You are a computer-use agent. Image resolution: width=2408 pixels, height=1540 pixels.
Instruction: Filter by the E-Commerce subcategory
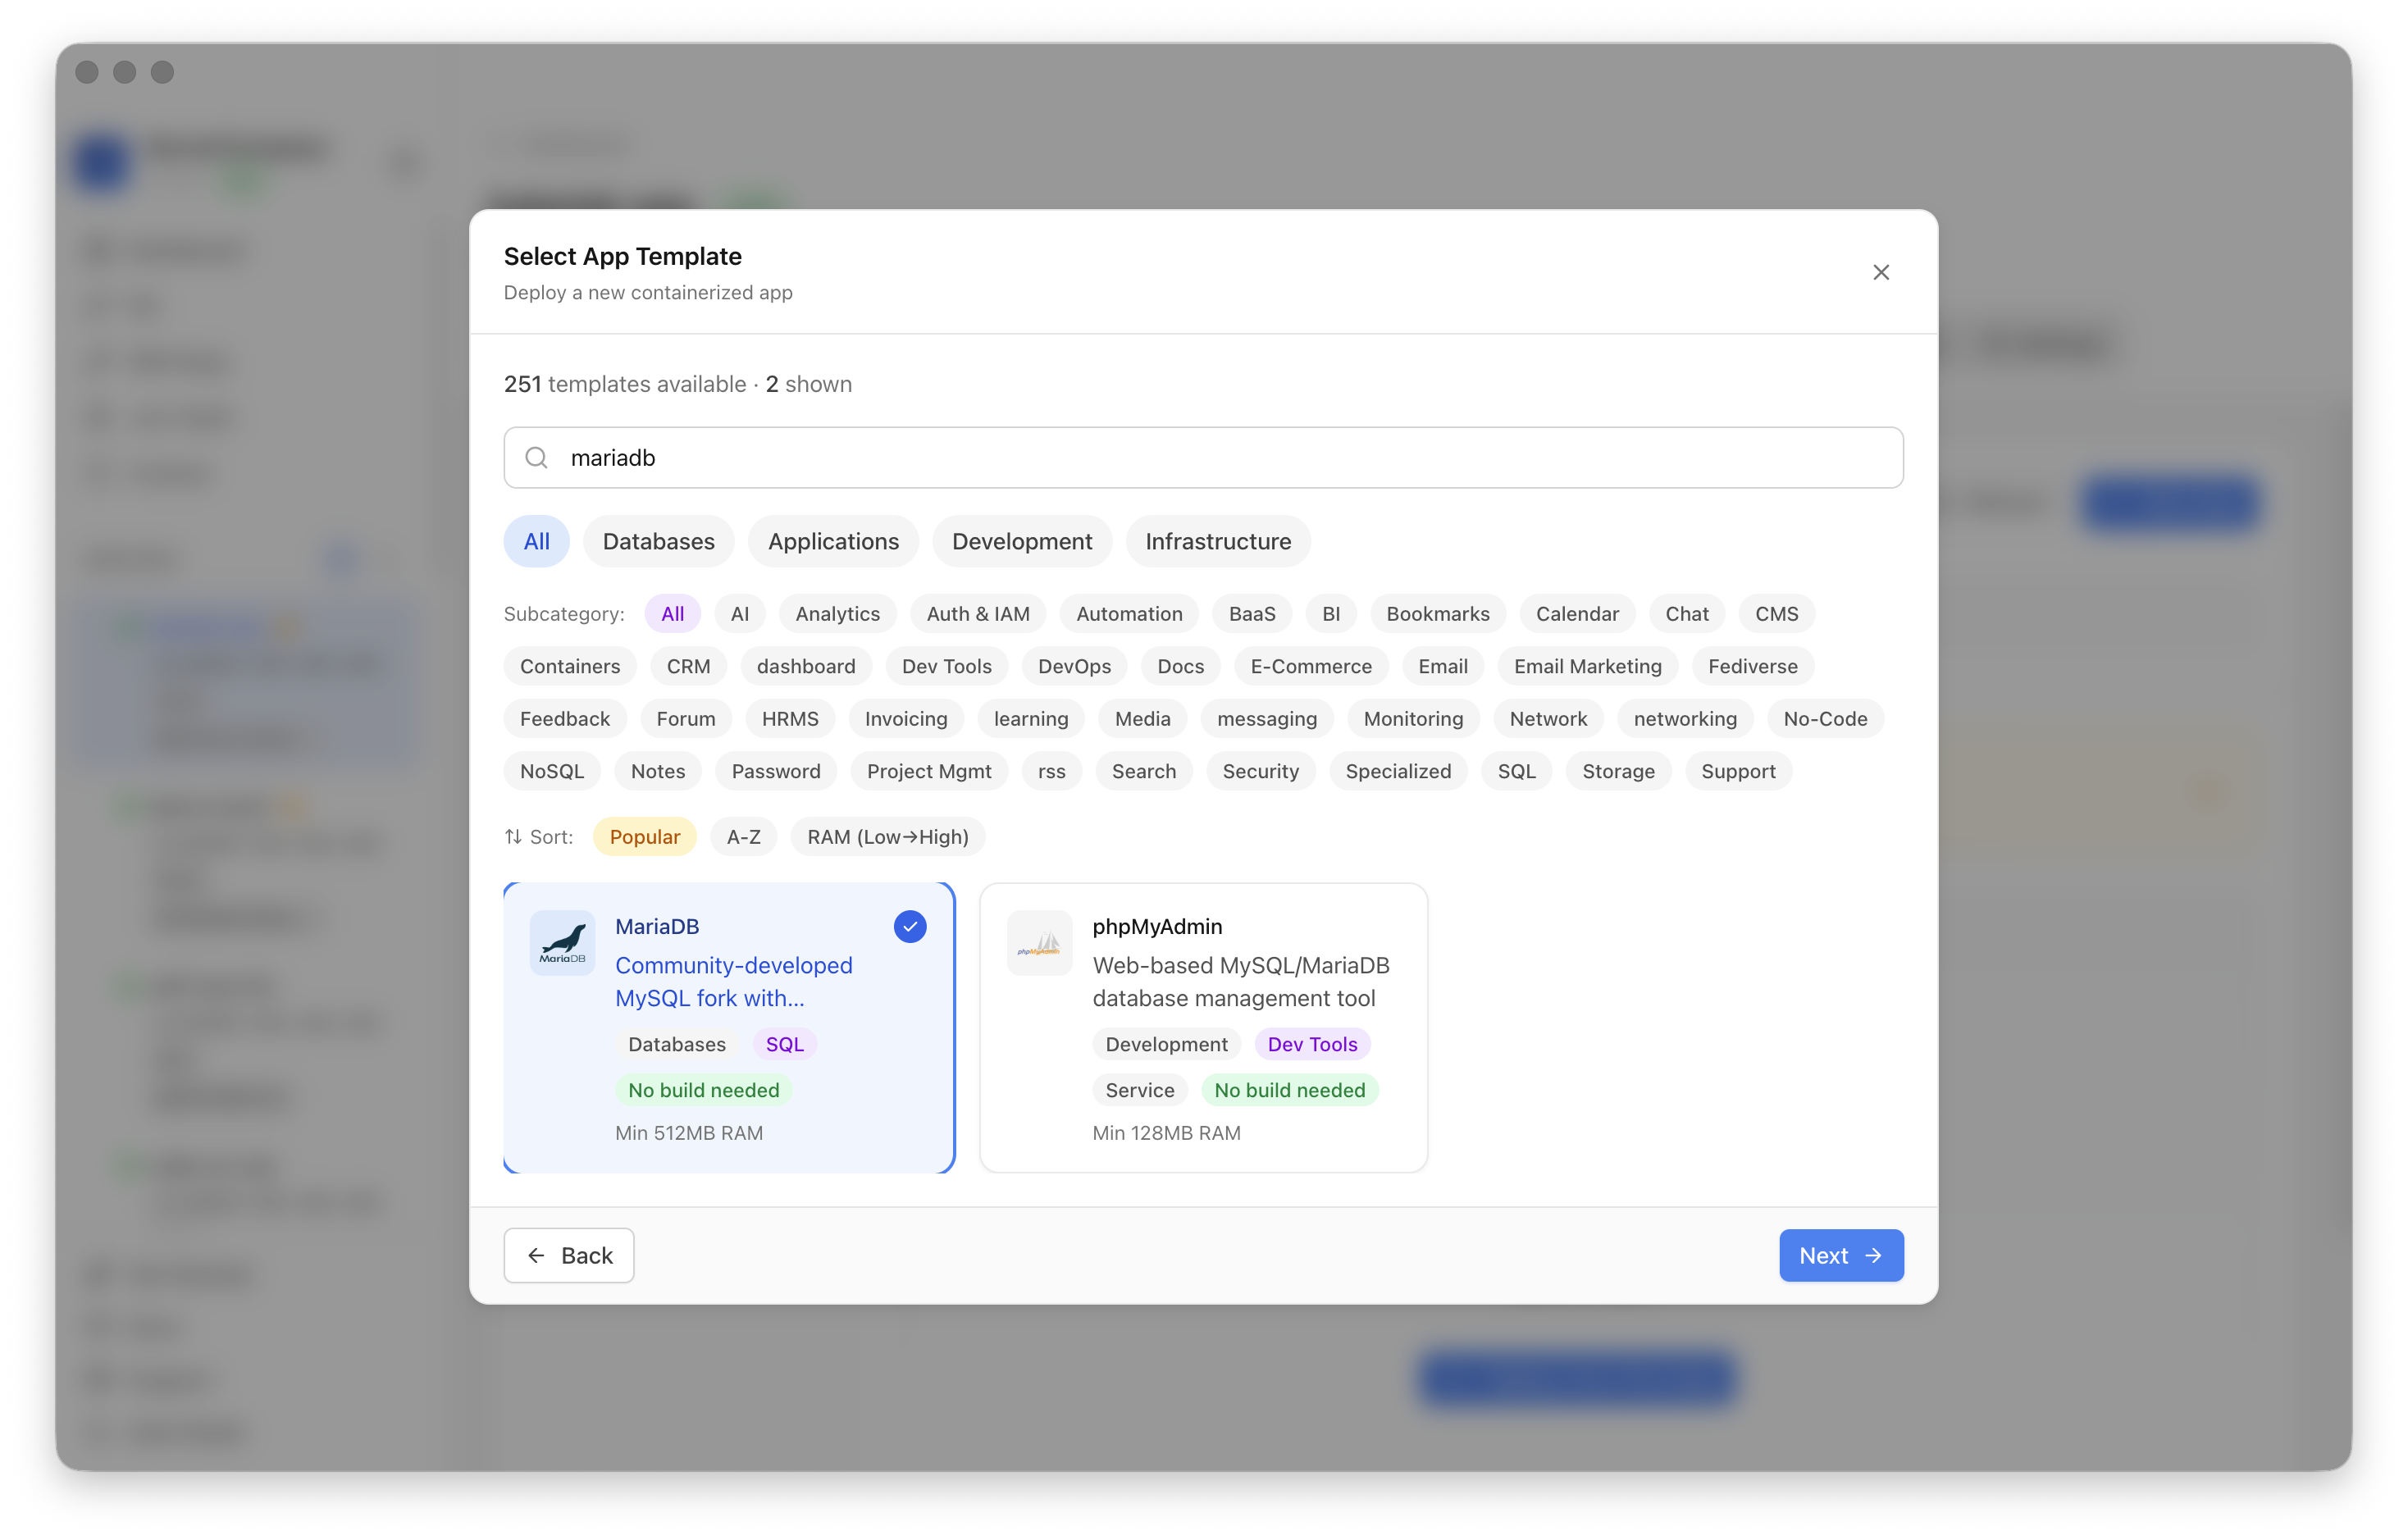click(x=1311, y=666)
